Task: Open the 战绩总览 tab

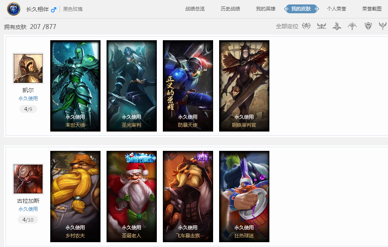Action: point(195,9)
